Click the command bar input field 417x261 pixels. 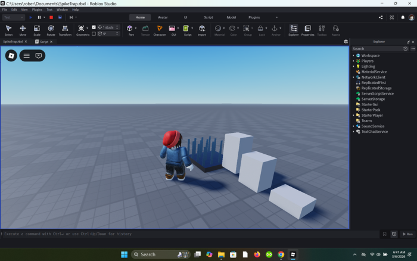(190, 234)
